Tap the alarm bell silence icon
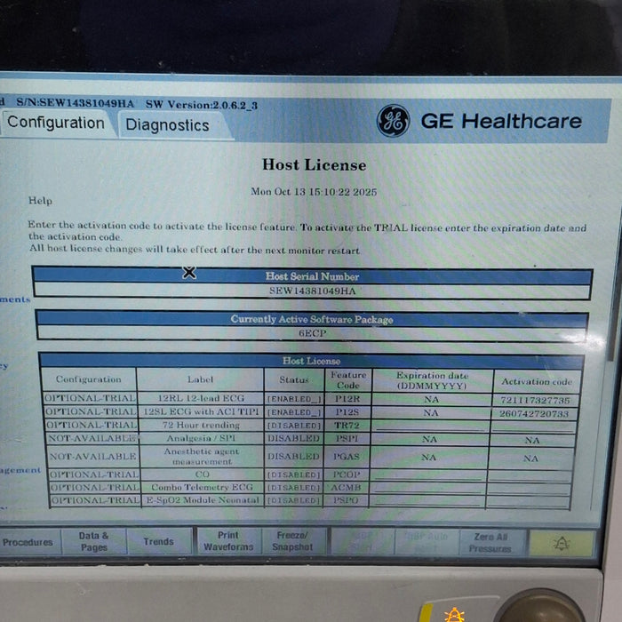 pos(562,544)
